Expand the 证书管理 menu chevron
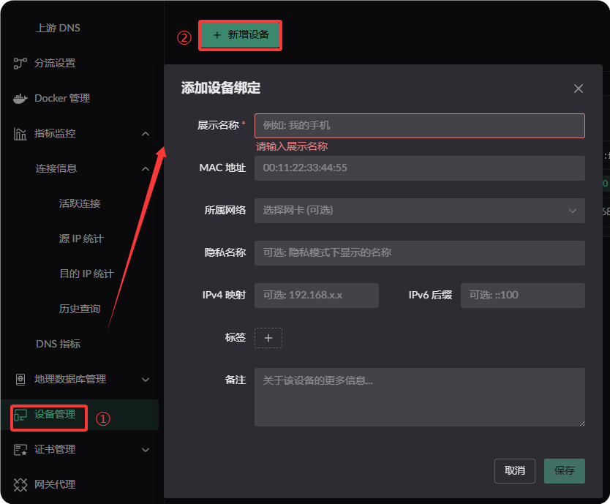The width and height of the screenshot is (610, 504). [146, 450]
